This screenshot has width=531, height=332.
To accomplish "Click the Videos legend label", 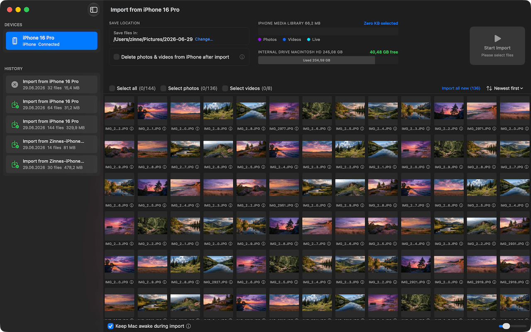I will click(x=295, y=39).
